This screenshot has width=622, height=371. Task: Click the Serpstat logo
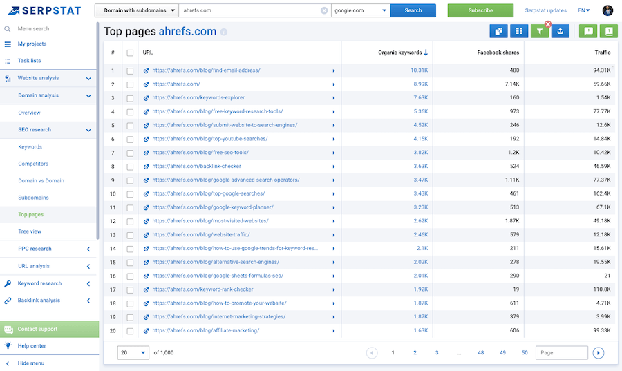[44, 10]
